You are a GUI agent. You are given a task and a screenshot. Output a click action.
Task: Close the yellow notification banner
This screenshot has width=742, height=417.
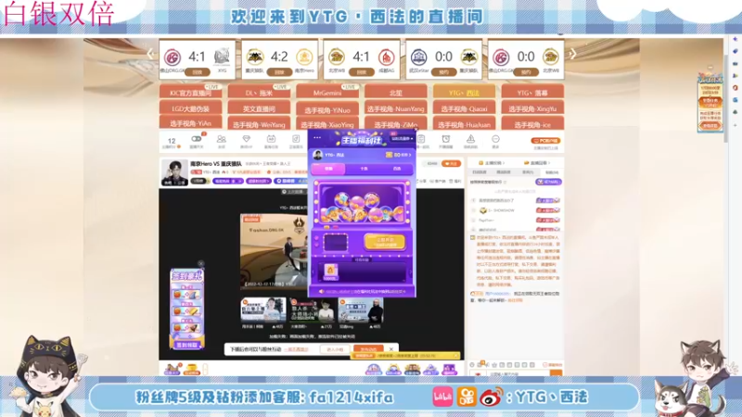[455, 356]
